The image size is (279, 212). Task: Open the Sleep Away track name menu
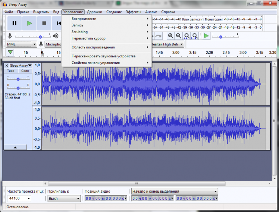(x=21, y=66)
